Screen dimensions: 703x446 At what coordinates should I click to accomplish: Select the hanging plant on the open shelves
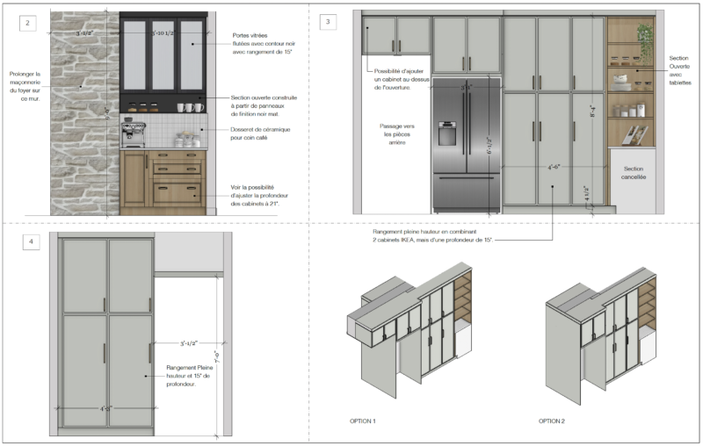tap(645, 42)
